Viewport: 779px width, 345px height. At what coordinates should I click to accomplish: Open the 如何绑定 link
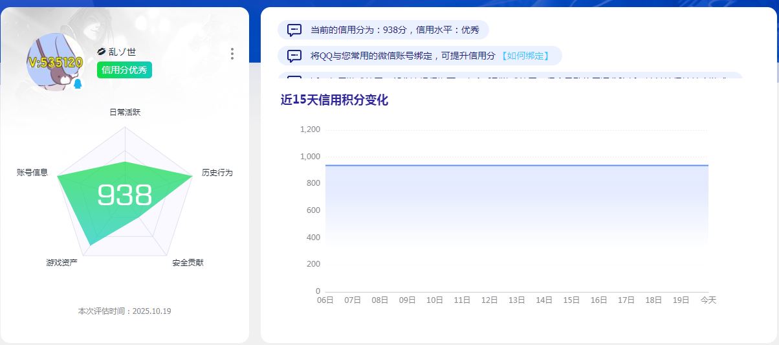click(525, 56)
